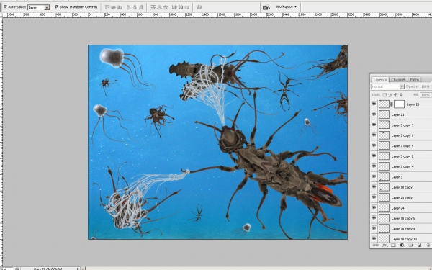Toggle visibility of Layer 3 copy 5
The image size is (432, 270).
(x=374, y=145)
